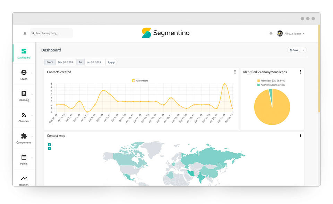Open the Points calendar icon

(x=24, y=157)
